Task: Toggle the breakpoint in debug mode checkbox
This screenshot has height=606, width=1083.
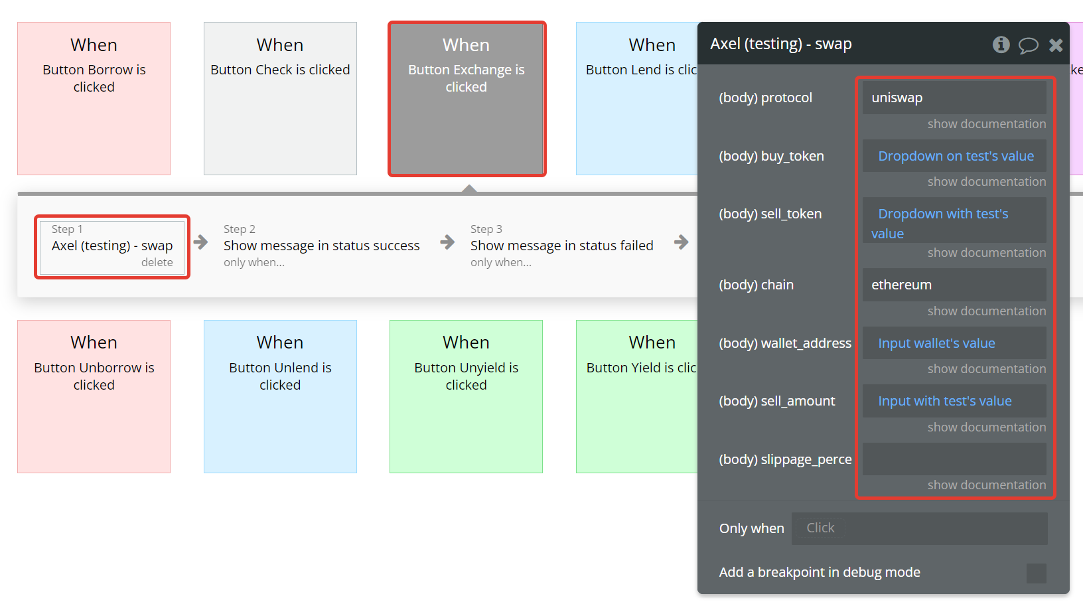Action: [x=1036, y=573]
